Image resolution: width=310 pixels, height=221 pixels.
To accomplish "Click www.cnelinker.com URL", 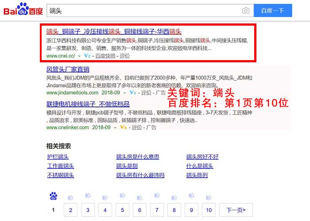I will click(68, 127).
